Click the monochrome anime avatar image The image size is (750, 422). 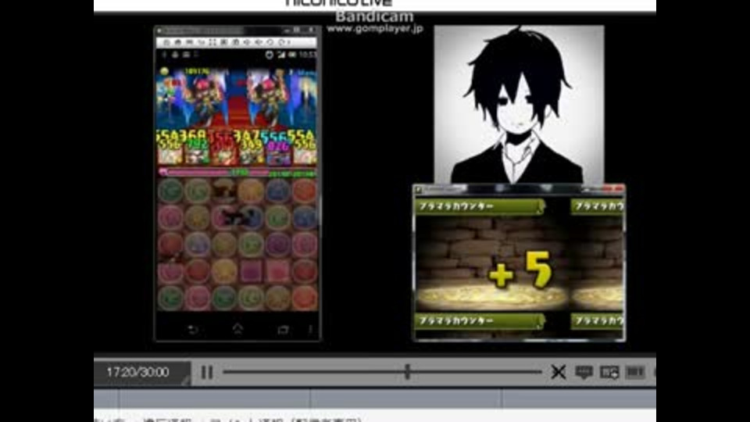pos(519,104)
